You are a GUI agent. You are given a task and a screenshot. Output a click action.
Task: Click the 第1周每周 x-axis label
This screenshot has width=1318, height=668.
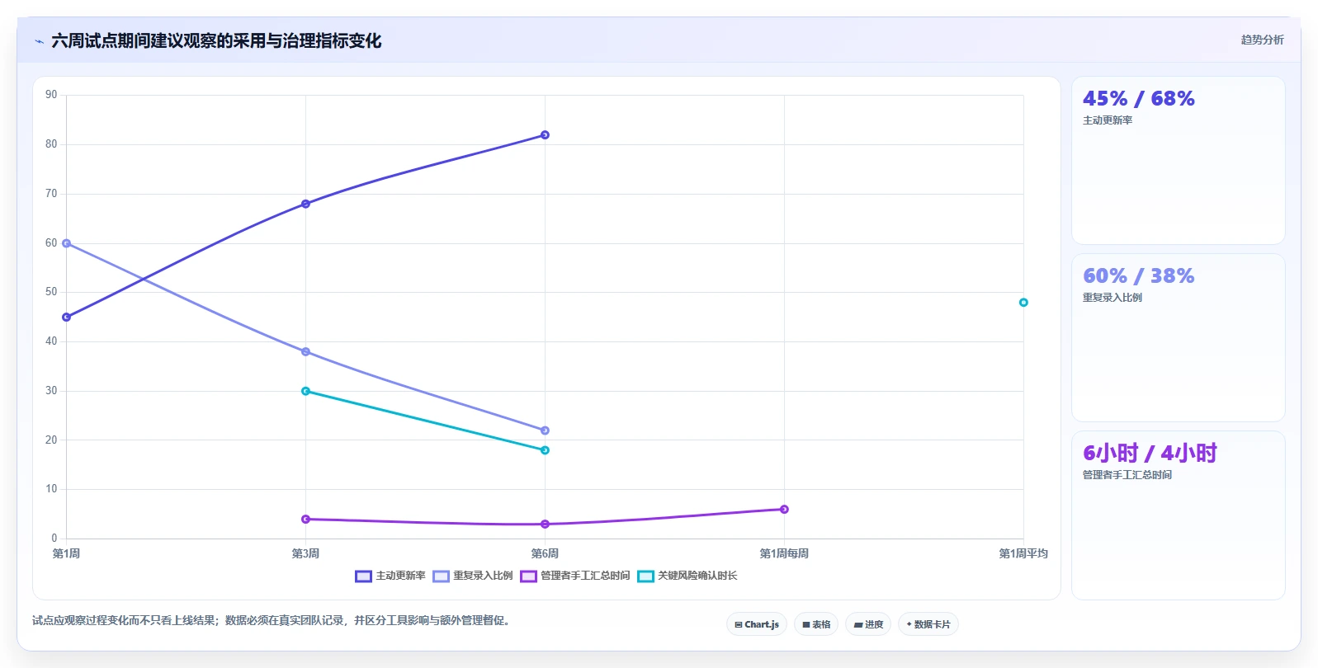click(x=784, y=553)
